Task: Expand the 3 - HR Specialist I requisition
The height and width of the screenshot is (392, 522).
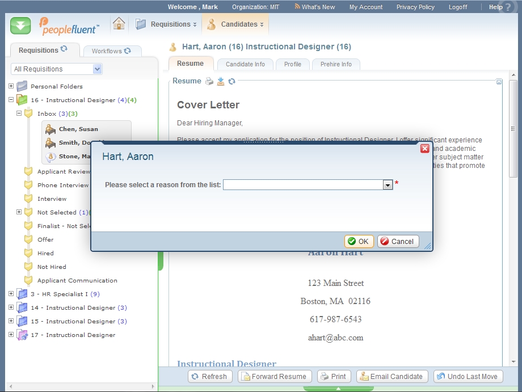Action: pyautogui.click(x=11, y=294)
